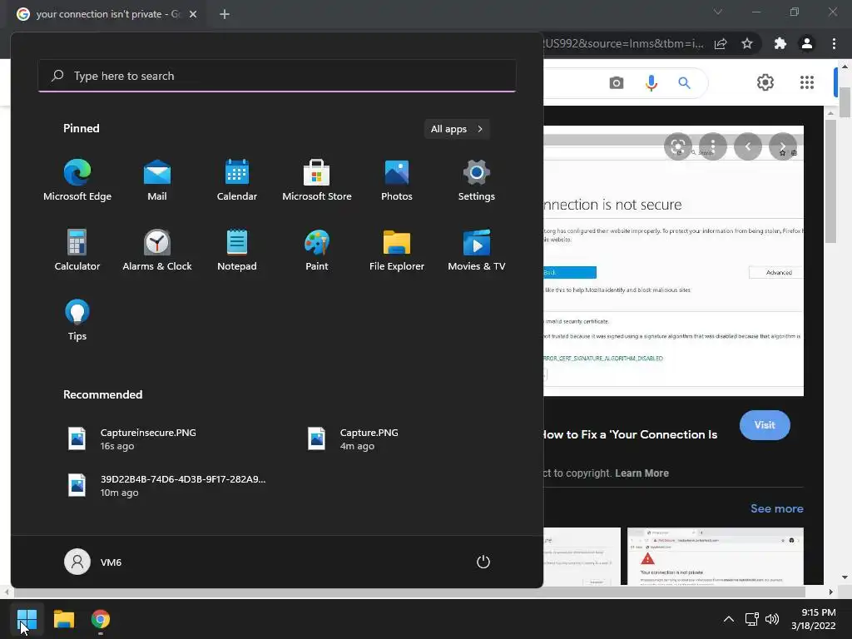Expand the All apps list
This screenshot has width=852, height=639.
click(x=457, y=129)
